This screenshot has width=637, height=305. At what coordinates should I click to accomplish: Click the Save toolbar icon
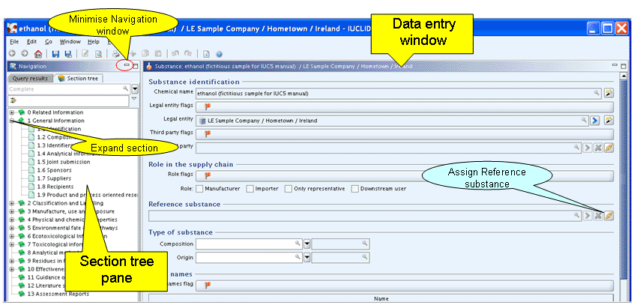[55, 53]
